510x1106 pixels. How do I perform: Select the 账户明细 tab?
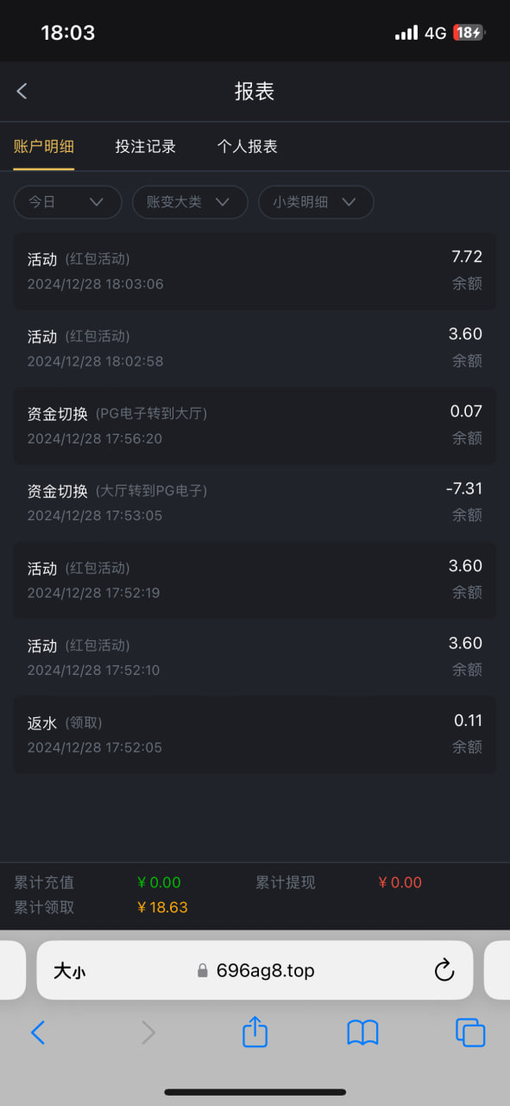pyautogui.click(x=45, y=147)
